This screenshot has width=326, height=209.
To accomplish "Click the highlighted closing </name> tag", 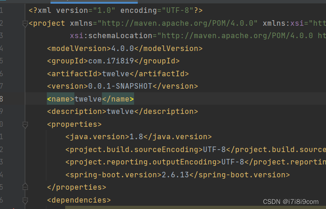I will tap(118, 99).
